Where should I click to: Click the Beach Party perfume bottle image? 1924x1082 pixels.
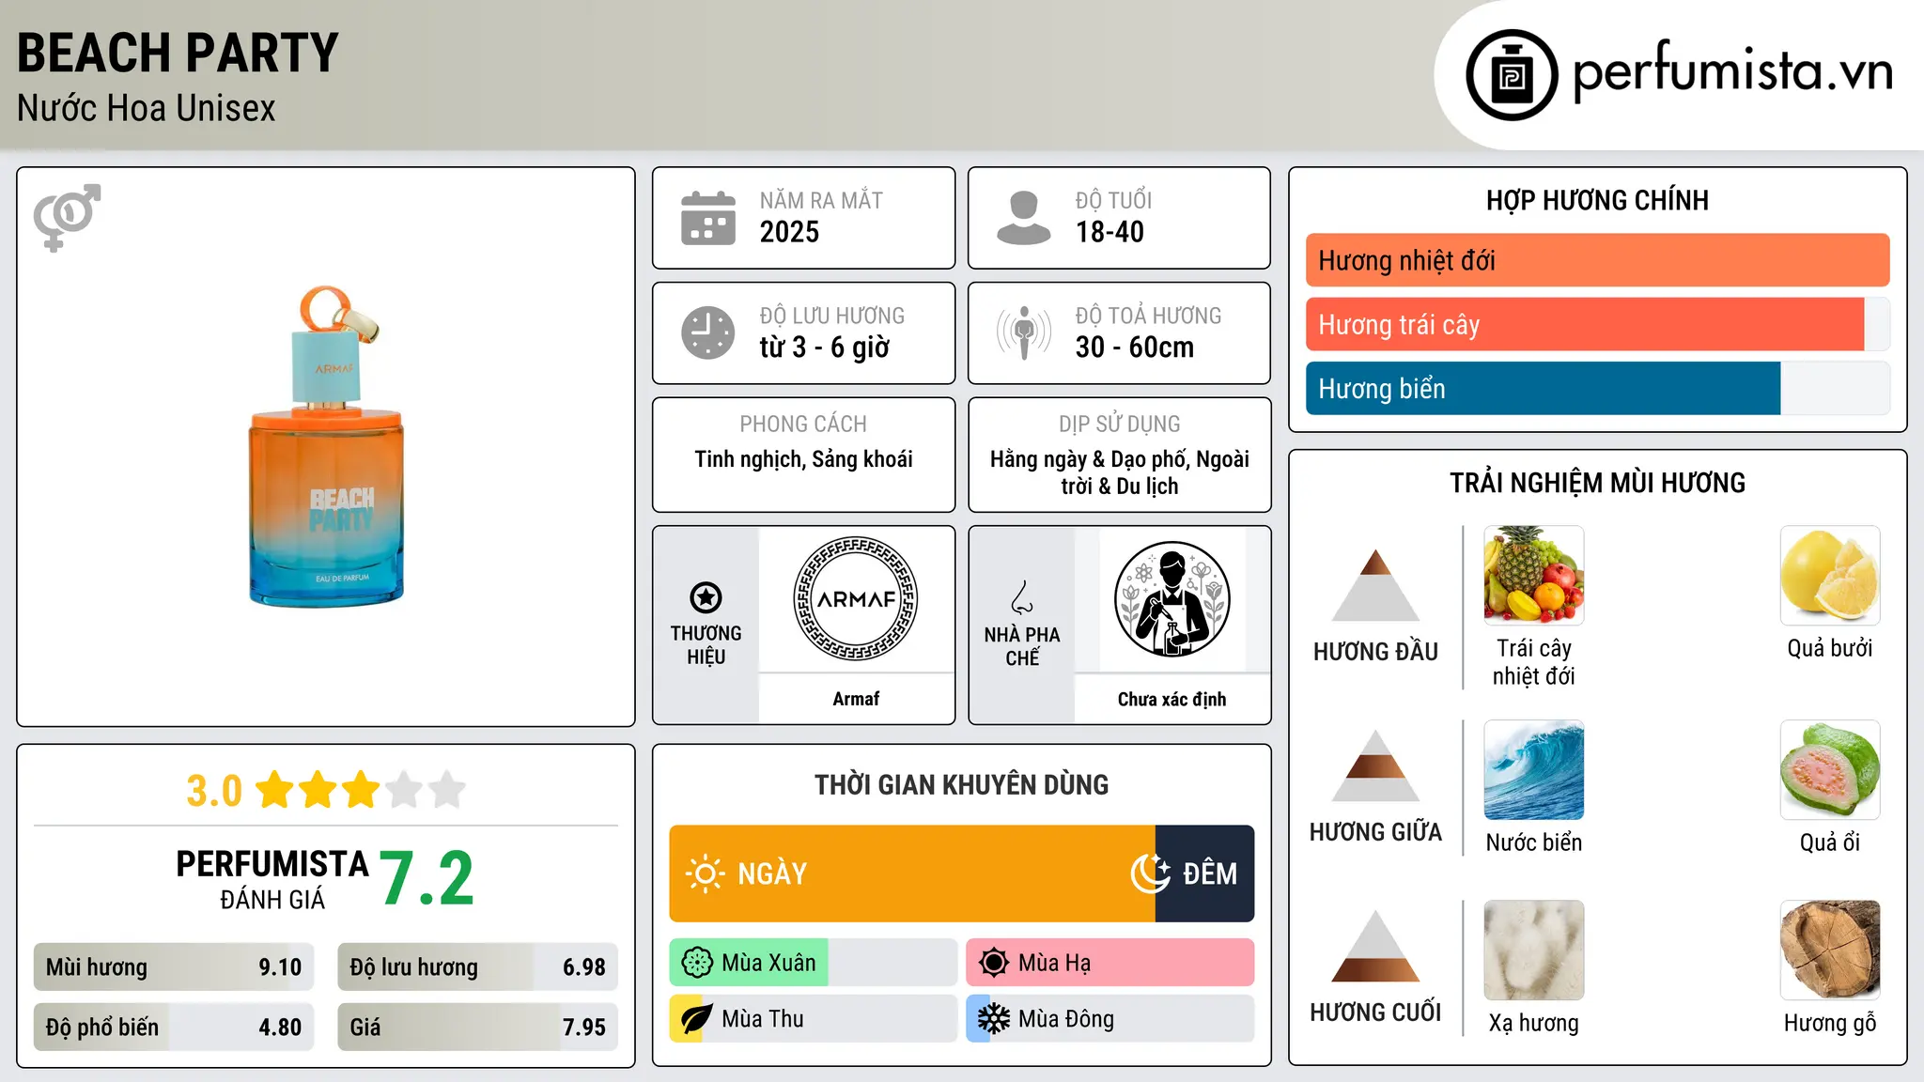[326, 446]
